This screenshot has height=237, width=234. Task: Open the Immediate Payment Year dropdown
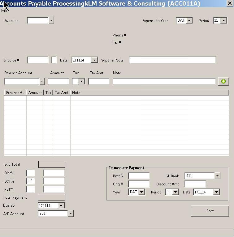pyautogui.click(x=141, y=192)
